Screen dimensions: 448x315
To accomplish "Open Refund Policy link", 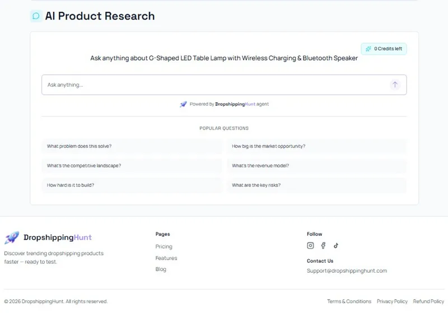I will click(428, 302).
